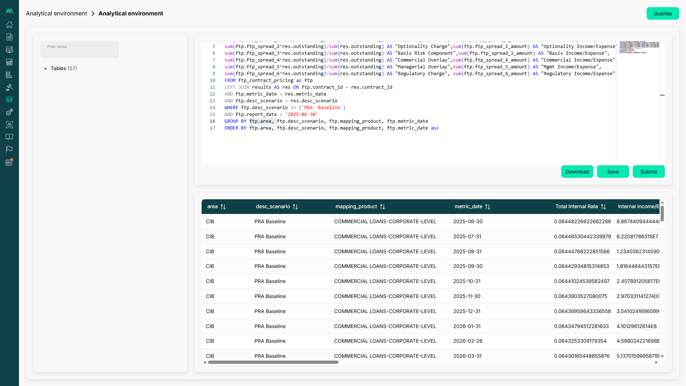The width and height of the screenshot is (686, 386).
Task: Open the ID card icon with notification dot
Action: tap(10, 162)
